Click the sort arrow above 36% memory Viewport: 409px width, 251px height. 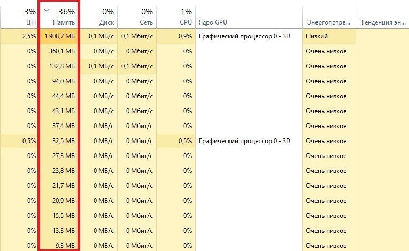pyautogui.click(x=46, y=11)
